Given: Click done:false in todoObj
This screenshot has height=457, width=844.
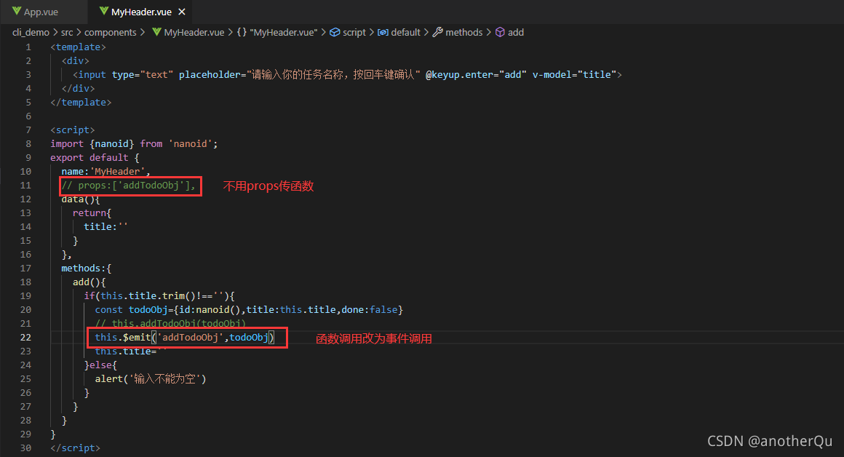Looking at the screenshot, I should click(x=370, y=310).
